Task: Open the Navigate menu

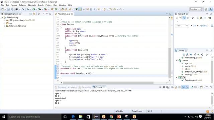Action: tap(32, 5)
